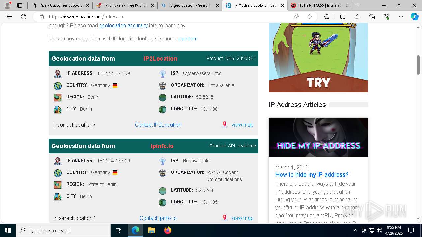Click the German flag in ipinfo.io section
The height and width of the screenshot is (237, 422).
(115, 172)
